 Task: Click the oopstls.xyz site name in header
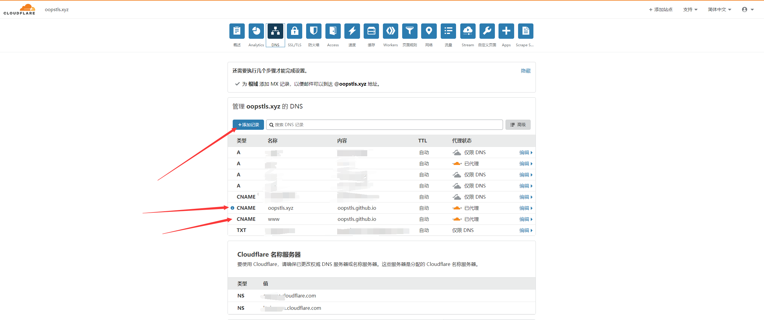click(57, 9)
